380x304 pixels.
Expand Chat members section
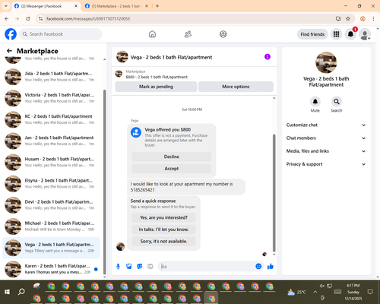pos(326,138)
